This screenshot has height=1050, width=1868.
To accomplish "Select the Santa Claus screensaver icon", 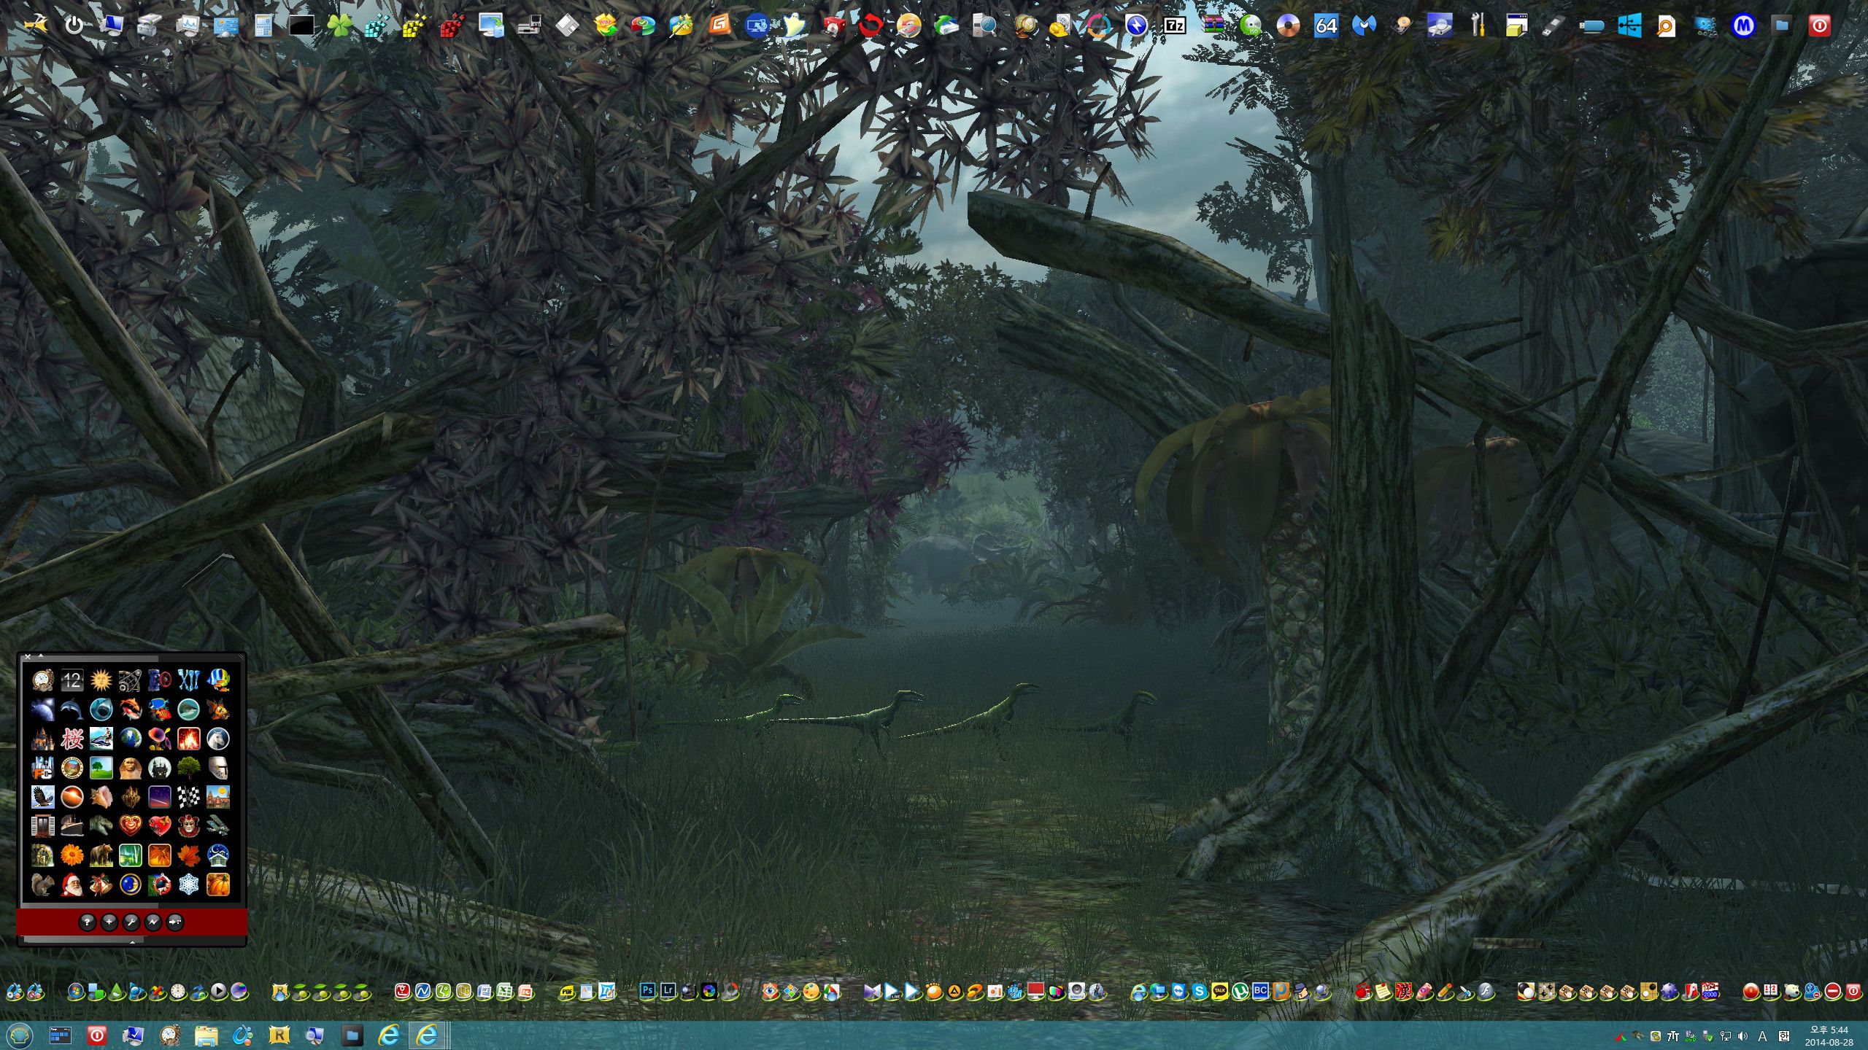I will coord(72,884).
